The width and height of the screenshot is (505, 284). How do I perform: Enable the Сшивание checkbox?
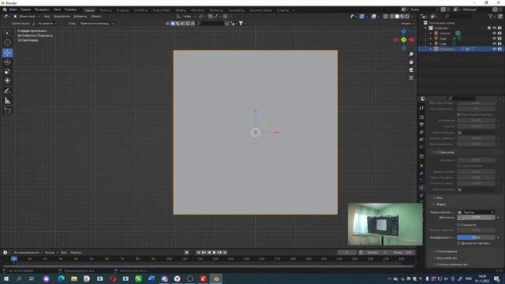pyautogui.click(x=459, y=225)
